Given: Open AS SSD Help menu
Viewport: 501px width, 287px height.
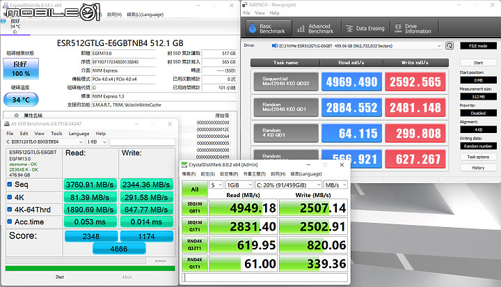Looking at the screenshot, I should click(101, 134).
